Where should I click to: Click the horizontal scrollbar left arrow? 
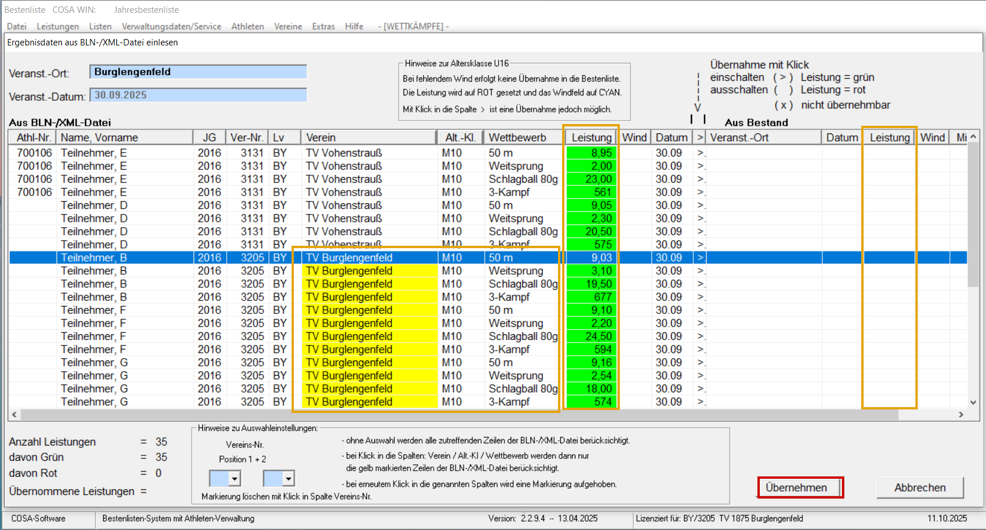15,415
